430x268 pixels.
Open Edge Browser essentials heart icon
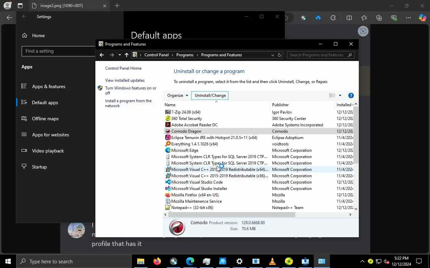[394, 18]
